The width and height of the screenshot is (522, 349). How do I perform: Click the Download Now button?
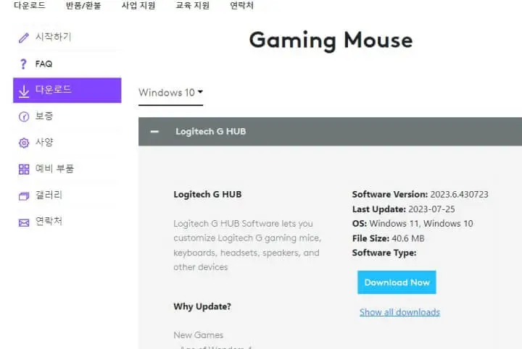pos(397,282)
